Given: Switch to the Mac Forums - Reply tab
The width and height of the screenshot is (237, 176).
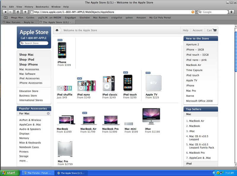Looking at the screenshot, I should [20, 22].
